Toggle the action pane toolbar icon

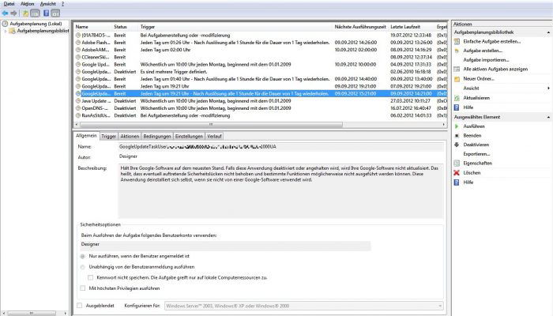(x=55, y=13)
